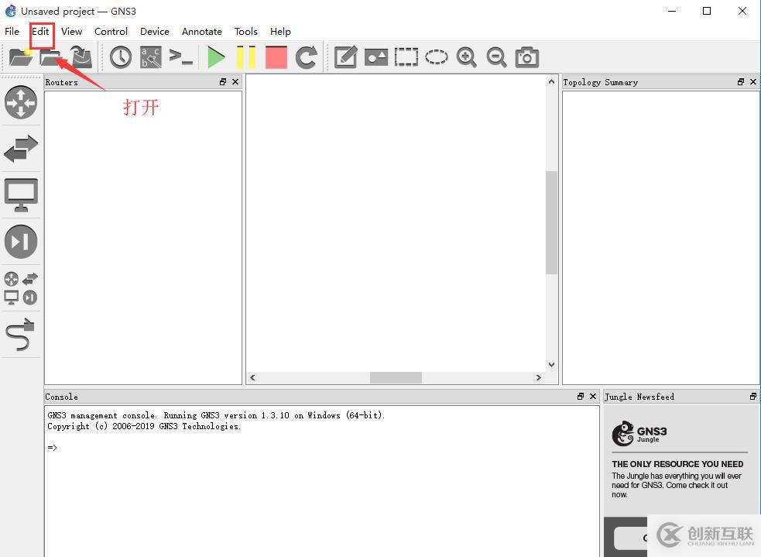This screenshot has height=557, width=761.
Task: Select the Draw rectangle tool
Action: (406, 57)
